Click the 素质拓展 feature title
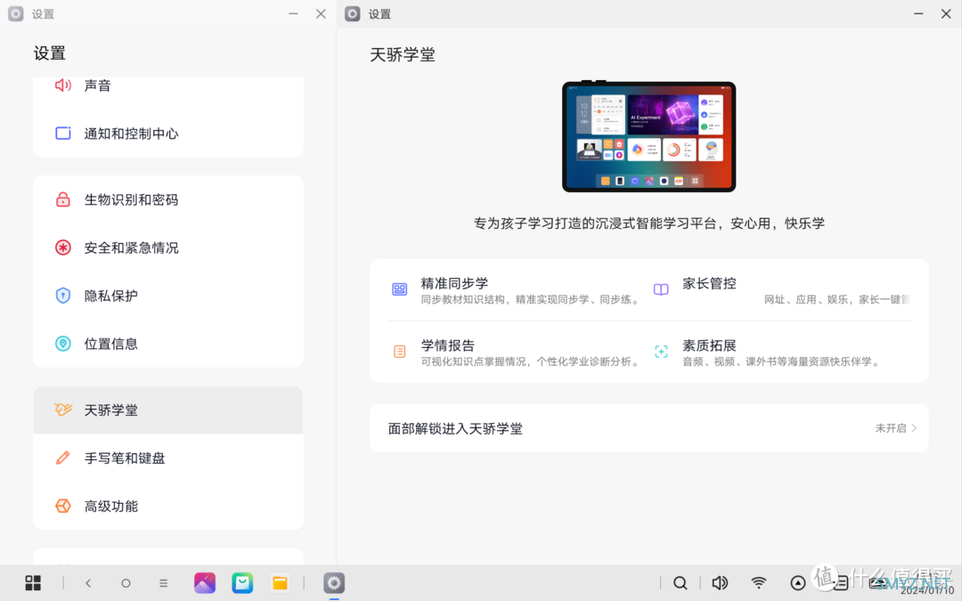 pos(709,345)
